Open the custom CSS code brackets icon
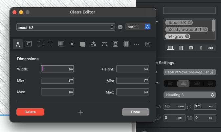This screenshot has height=132, width=221. click(x=148, y=44)
